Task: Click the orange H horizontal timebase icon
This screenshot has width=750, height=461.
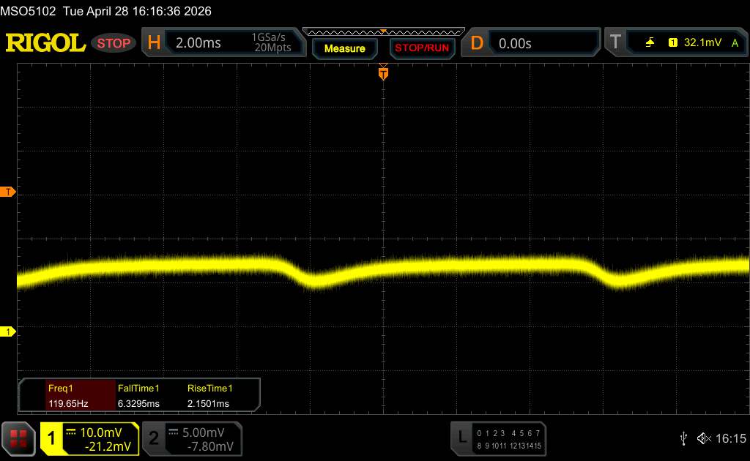Action: point(154,42)
